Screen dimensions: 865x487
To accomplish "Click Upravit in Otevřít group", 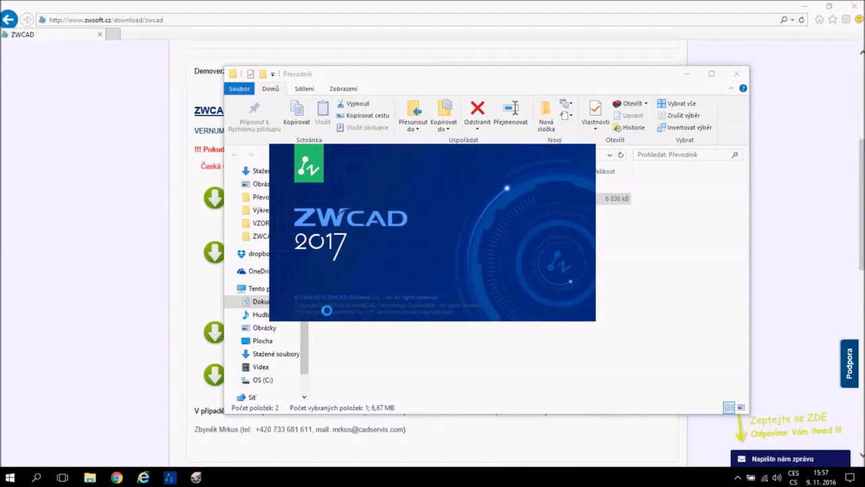I will (x=628, y=116).
